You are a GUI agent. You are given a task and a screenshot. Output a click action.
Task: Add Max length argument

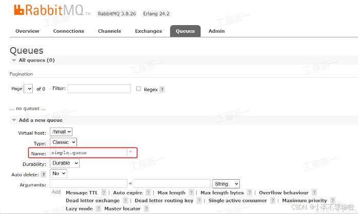click(172, 193)
